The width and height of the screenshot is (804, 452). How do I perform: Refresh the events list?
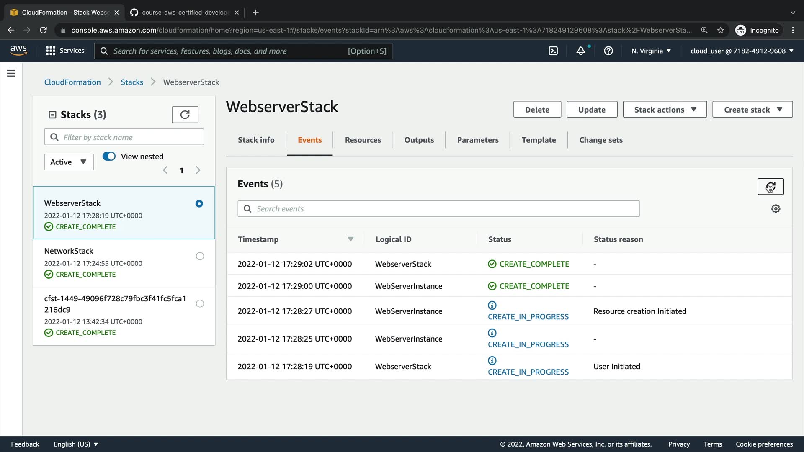(770, 187)
